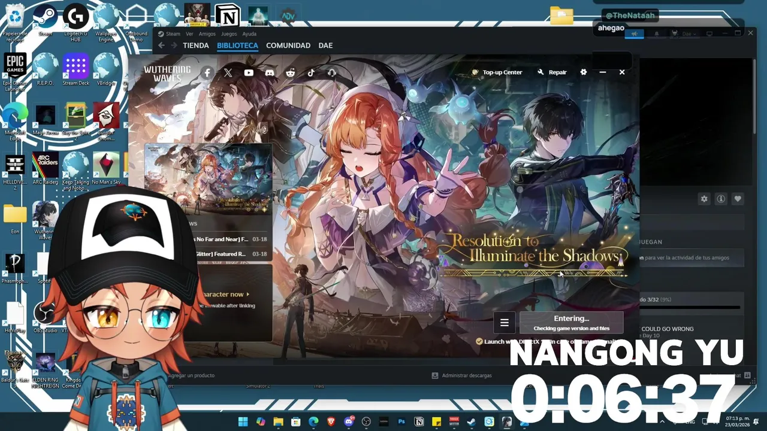Screen dimensions: 767x431
Task: Open the HELLDIVERS 2 desktop shortcut
Action: [x=15, y=172]
